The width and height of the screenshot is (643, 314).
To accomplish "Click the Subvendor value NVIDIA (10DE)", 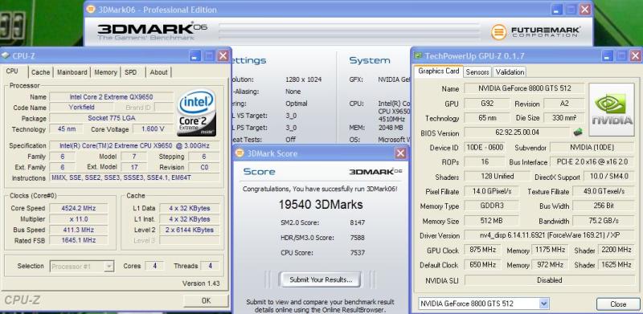I will click(592, 147).
